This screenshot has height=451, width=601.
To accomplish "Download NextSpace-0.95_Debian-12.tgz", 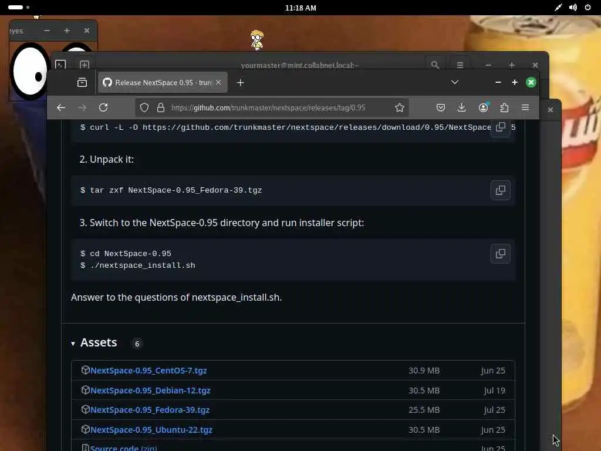I will point(150,391).
